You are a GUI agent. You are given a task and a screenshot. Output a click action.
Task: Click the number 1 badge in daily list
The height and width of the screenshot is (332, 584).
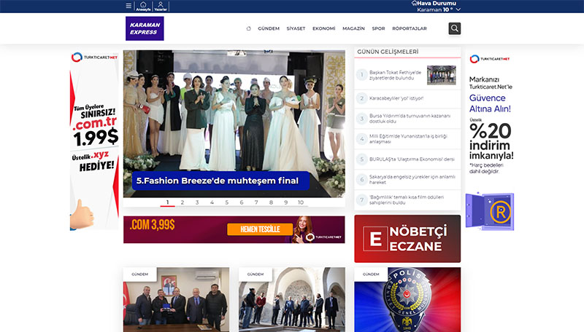tap(361, 75)
